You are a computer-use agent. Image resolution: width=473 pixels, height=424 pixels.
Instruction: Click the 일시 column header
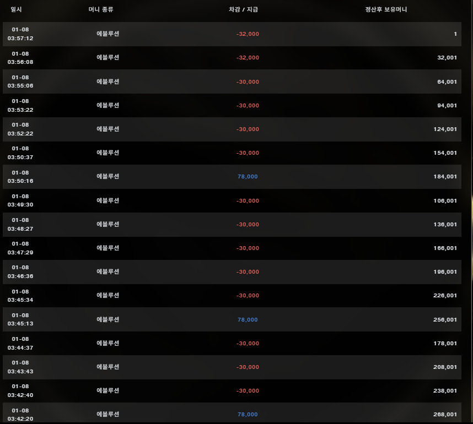click(15, 9)
